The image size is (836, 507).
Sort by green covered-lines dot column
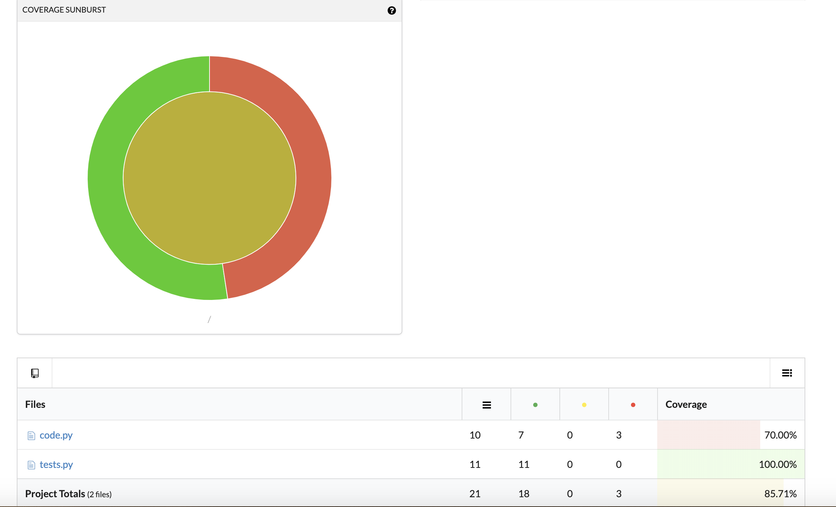535,405
